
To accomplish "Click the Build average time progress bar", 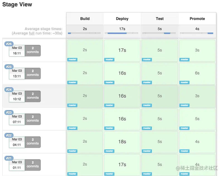I will [84, 33].
